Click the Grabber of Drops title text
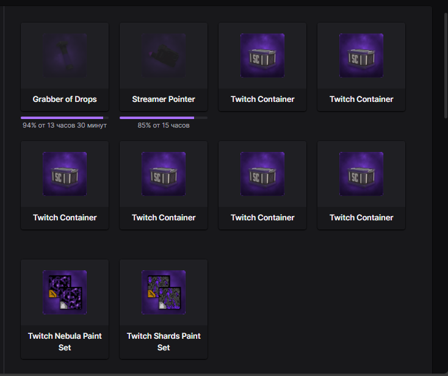The height and width of the screenshot is (376, 448). point(65,99)
